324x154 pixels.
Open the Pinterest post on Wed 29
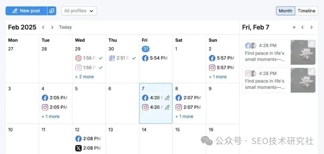(x=86, y=58)
